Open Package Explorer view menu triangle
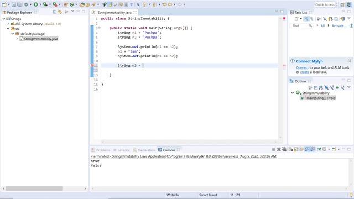The height and width of the screenshot is (199, 354). point(72,11)
